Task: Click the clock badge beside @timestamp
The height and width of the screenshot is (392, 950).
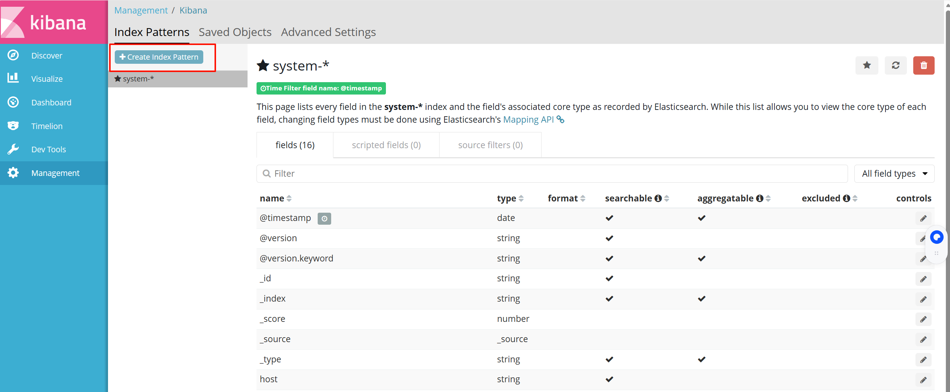Action: (324, 218)
